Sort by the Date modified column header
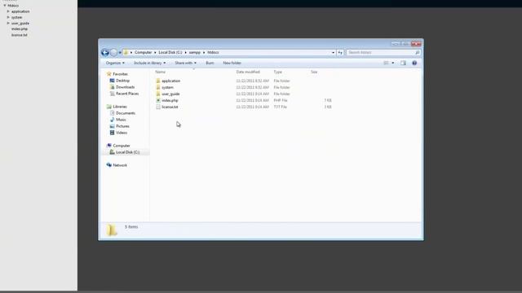Screen dimensions: 522x293 [248, 72]
